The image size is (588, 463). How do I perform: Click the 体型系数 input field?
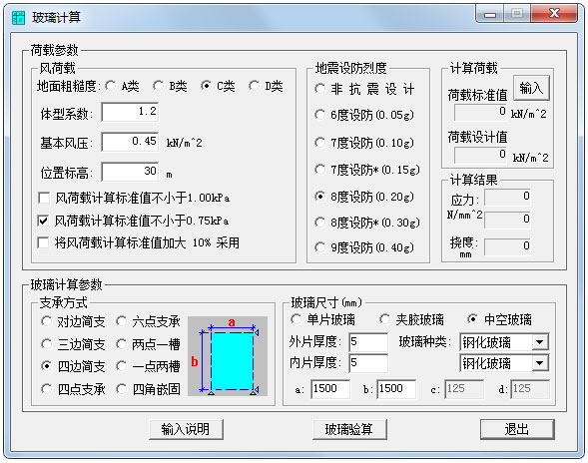130,112
